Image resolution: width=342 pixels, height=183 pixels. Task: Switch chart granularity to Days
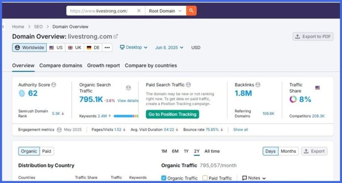pyautogui.click(x=270, y=151)
